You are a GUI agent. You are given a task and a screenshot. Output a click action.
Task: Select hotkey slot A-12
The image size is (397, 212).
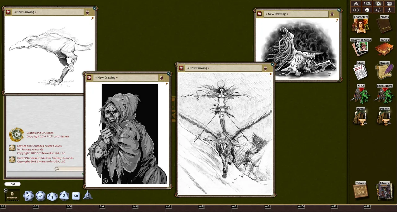click(367, 206)
